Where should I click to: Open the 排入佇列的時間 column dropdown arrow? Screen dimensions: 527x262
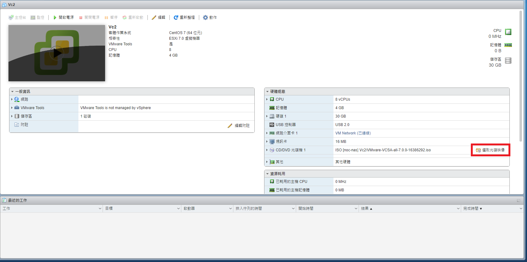click(x=293, y=209)
